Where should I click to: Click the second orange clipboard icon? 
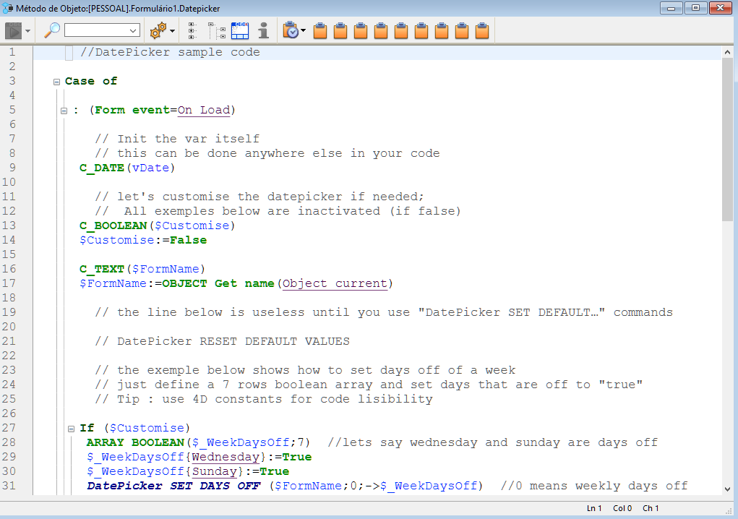[340, 30]
